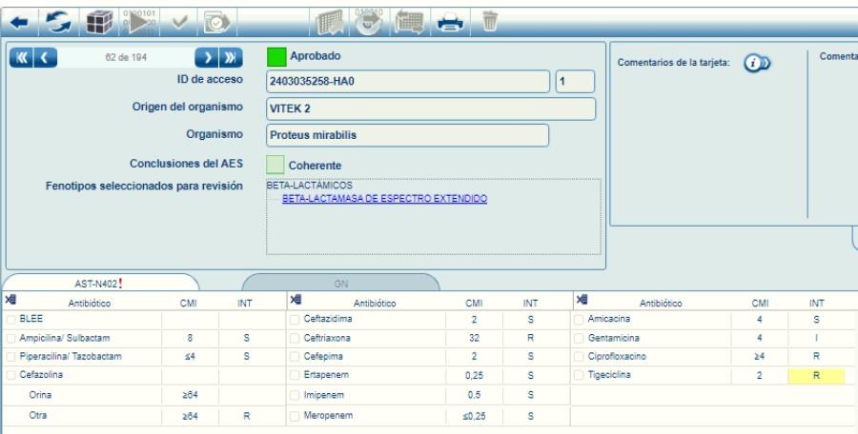This screenshot has width=858, height=434.
Task: Jump to the first record
Action: pyautogui.click(x=21, y=57)
